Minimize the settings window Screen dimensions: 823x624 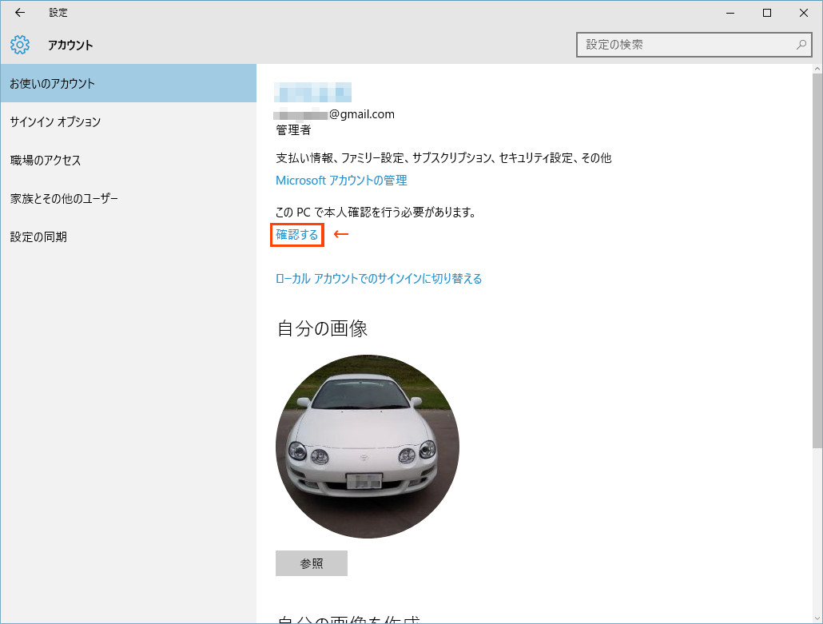(730, 13)
